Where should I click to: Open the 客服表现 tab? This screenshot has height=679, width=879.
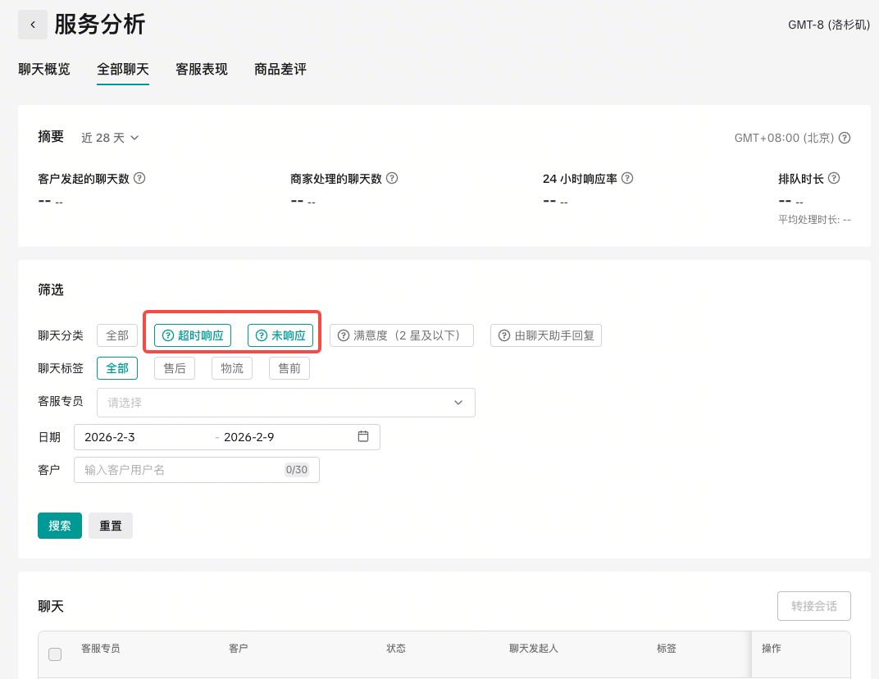202,70
